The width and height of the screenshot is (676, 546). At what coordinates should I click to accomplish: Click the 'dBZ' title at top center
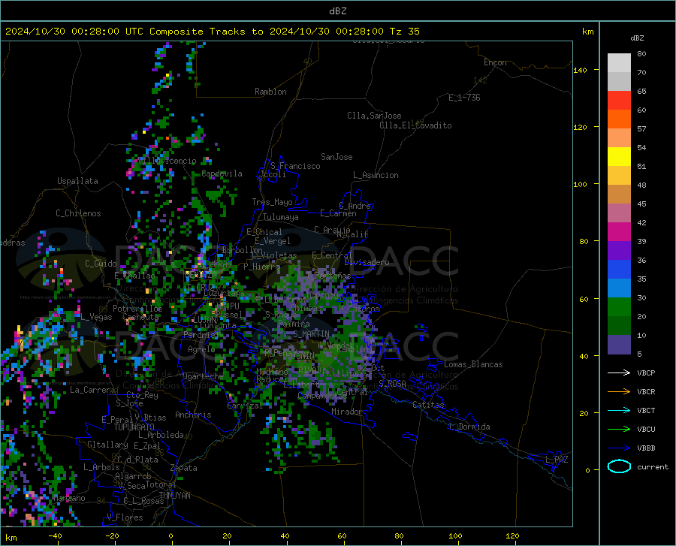(x=337, y=11)
